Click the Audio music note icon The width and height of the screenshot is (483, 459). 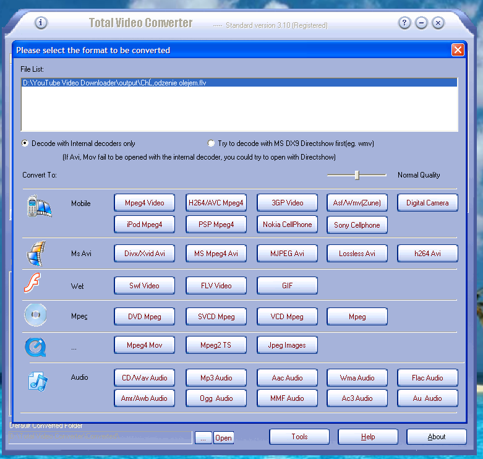38,382
